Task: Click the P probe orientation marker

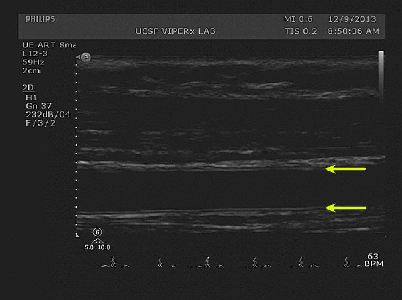Action: (86, 57)
